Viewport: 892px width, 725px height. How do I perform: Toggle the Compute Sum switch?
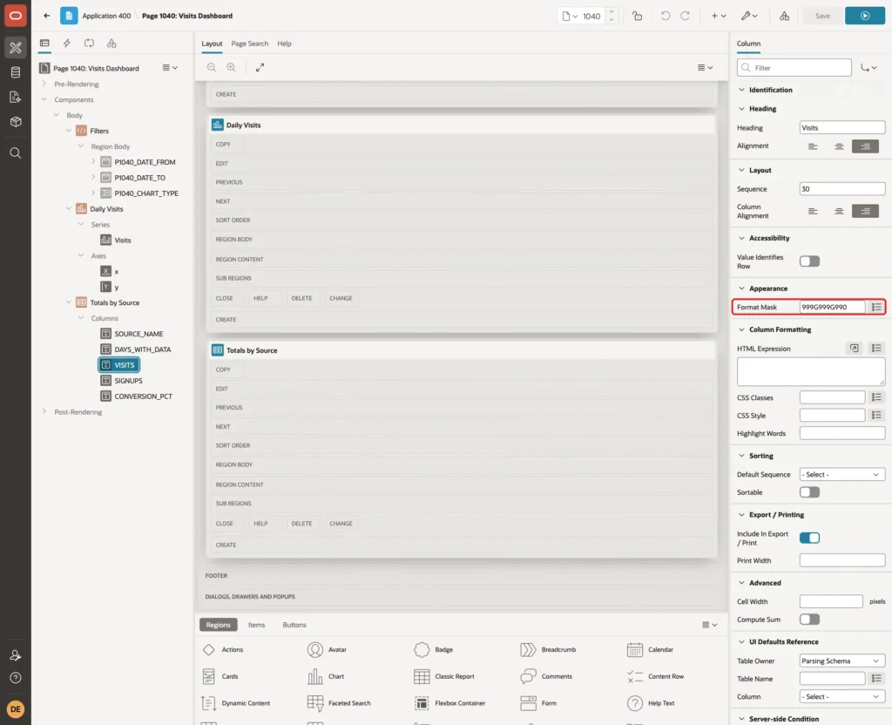[x=809, y=620]
